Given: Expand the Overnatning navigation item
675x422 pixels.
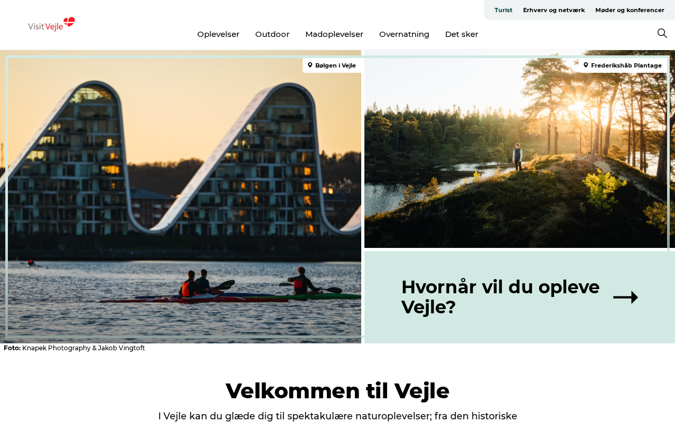Looking at the screenshot, I should pyautogui.click(x=404, y=34).
